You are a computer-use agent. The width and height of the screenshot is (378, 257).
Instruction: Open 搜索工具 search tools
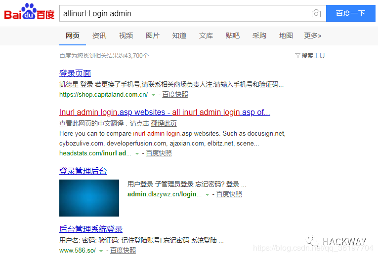click(313, 56)
